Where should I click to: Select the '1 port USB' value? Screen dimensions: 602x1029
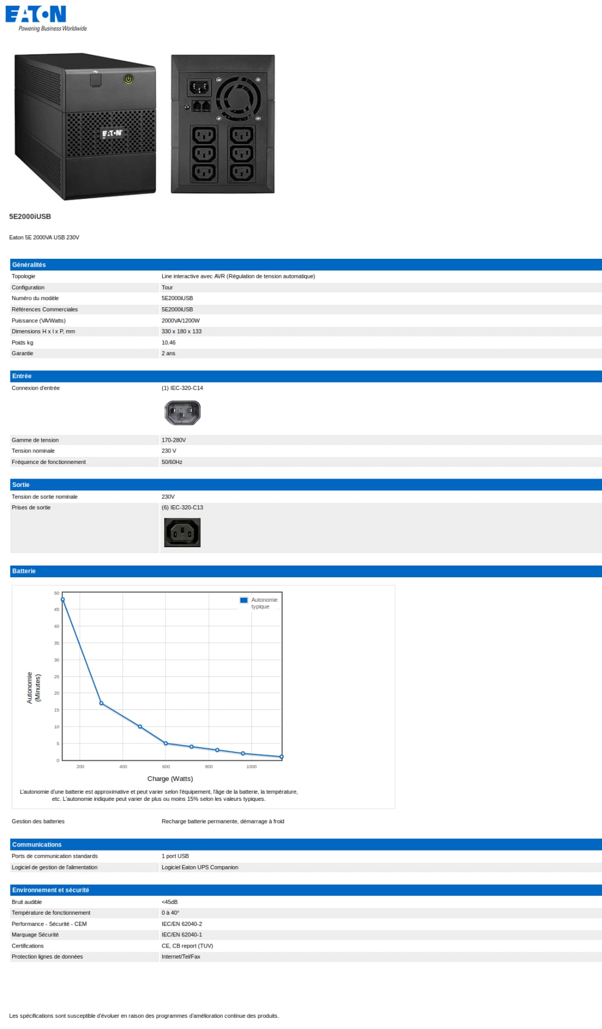coord(175,856)
